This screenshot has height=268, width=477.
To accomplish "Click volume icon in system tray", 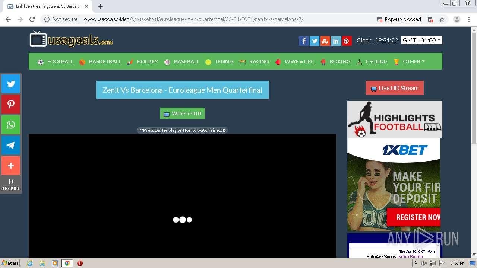I will click(x=424, y=263).
